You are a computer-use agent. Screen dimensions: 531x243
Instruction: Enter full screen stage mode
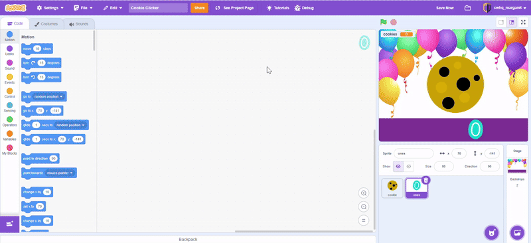point(523,23)
